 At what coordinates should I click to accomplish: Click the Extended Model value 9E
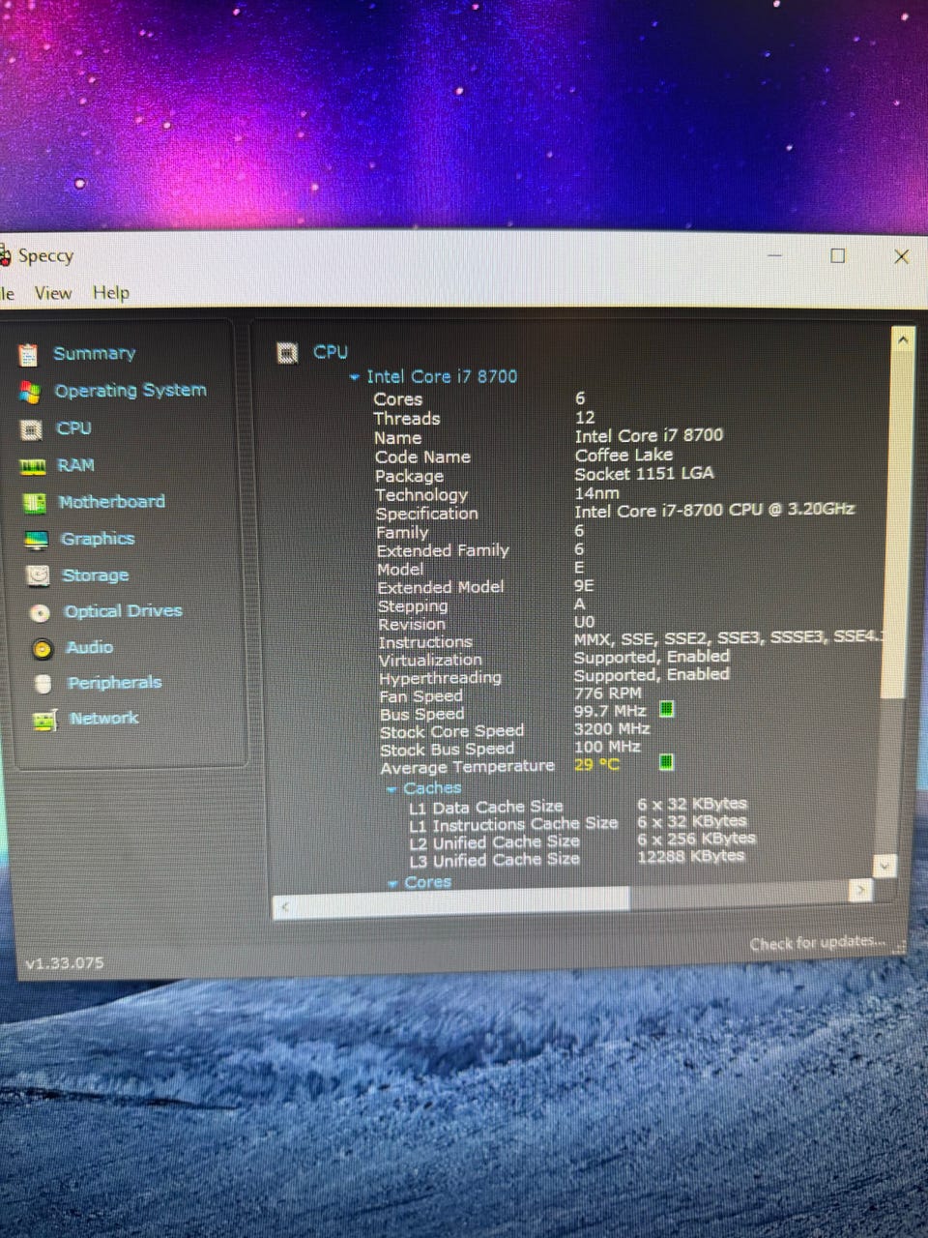(584, 586)
